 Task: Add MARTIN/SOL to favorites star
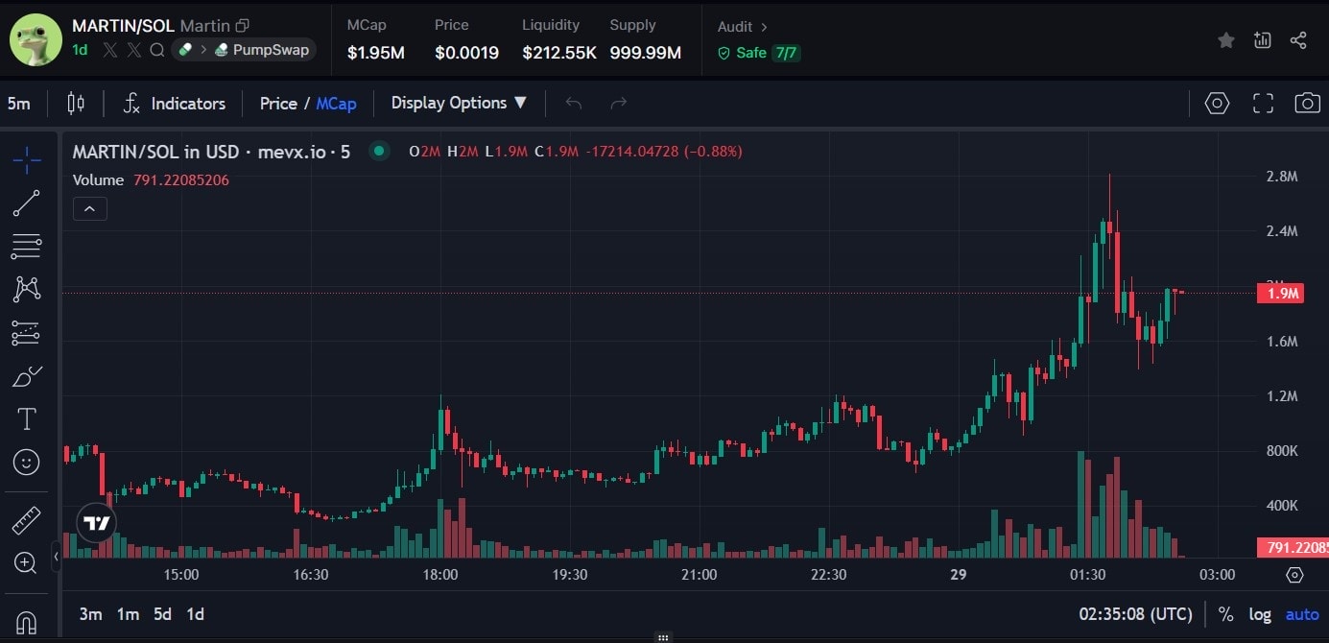click(x=1225, y=39)
